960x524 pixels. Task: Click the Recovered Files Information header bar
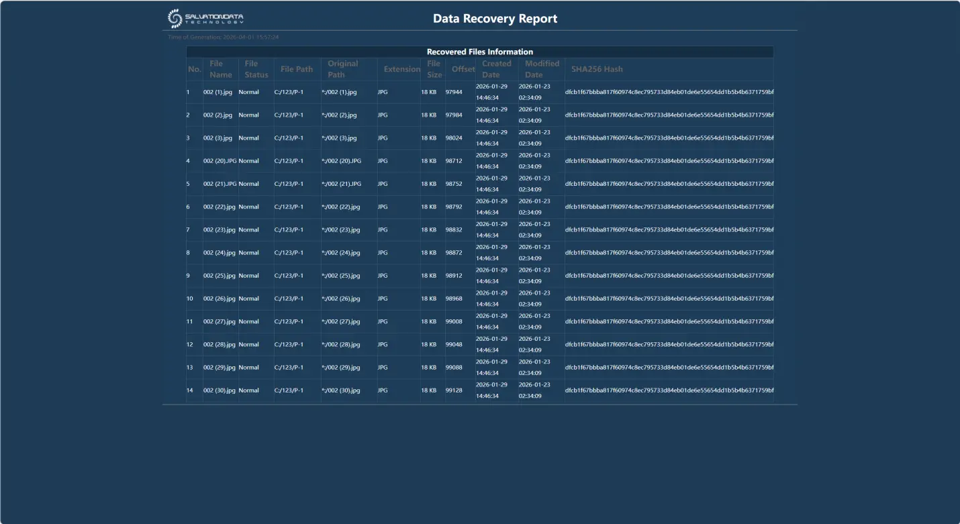pyautogui.click(x=479, y=52)
